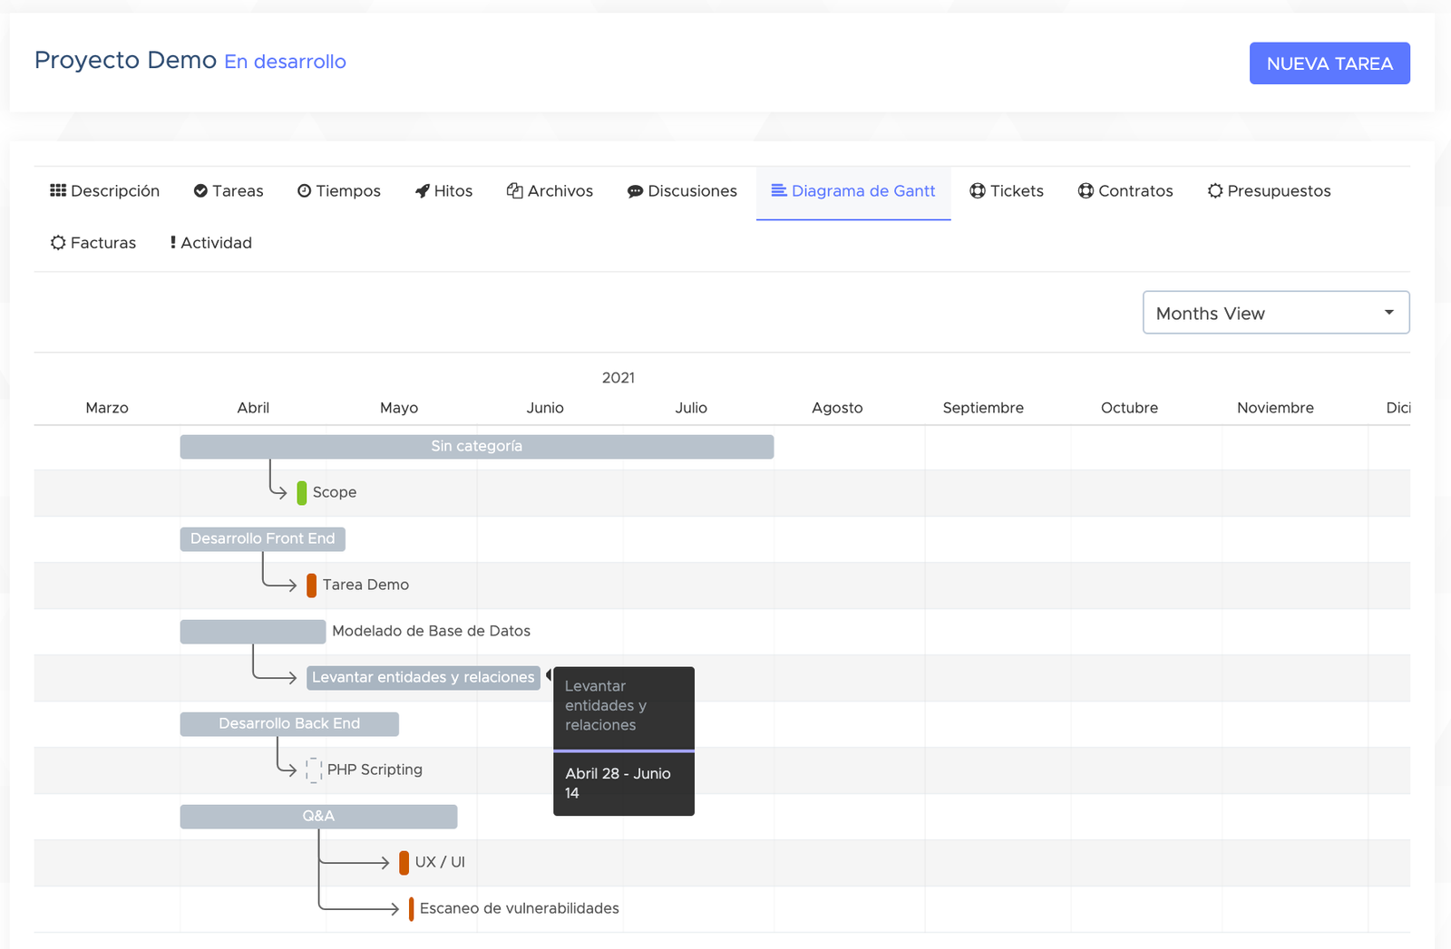The width and height of the screenshot is (1451, 949).
Task: Click the Noviembre month header
Action: pos(1275,408)
